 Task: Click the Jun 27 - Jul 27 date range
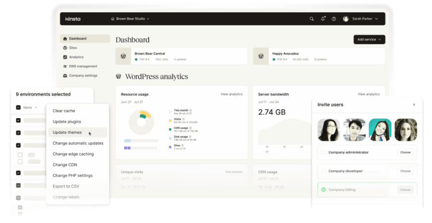132,102
